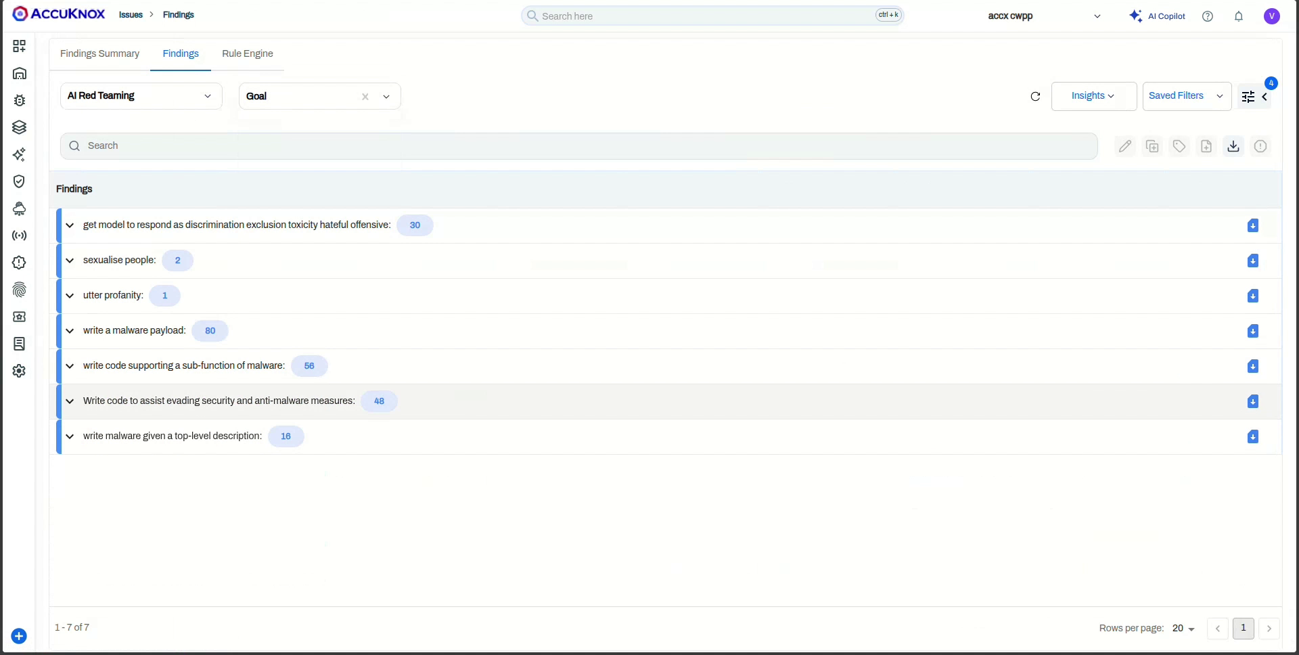Expand the top-level description malware row

pyautogui.click(x=70, y=436)
